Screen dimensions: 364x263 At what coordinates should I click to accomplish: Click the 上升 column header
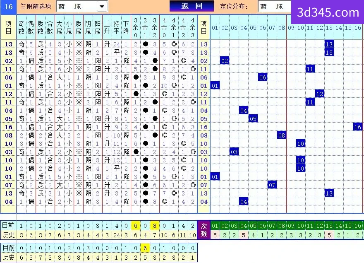coord(107,27)
